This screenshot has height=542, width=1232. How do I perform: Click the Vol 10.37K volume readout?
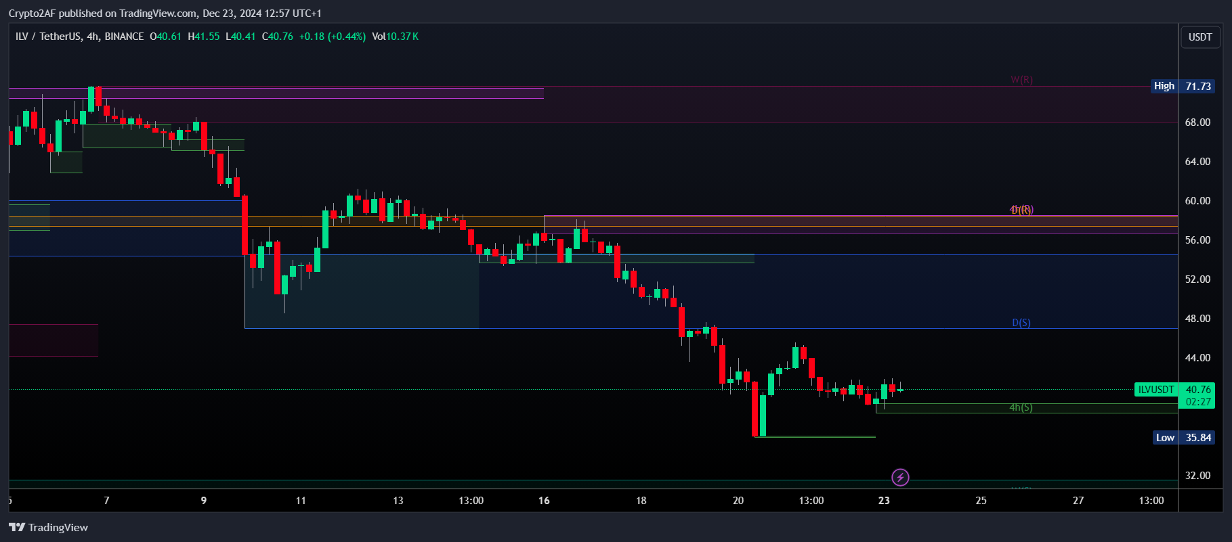[395, 37]
